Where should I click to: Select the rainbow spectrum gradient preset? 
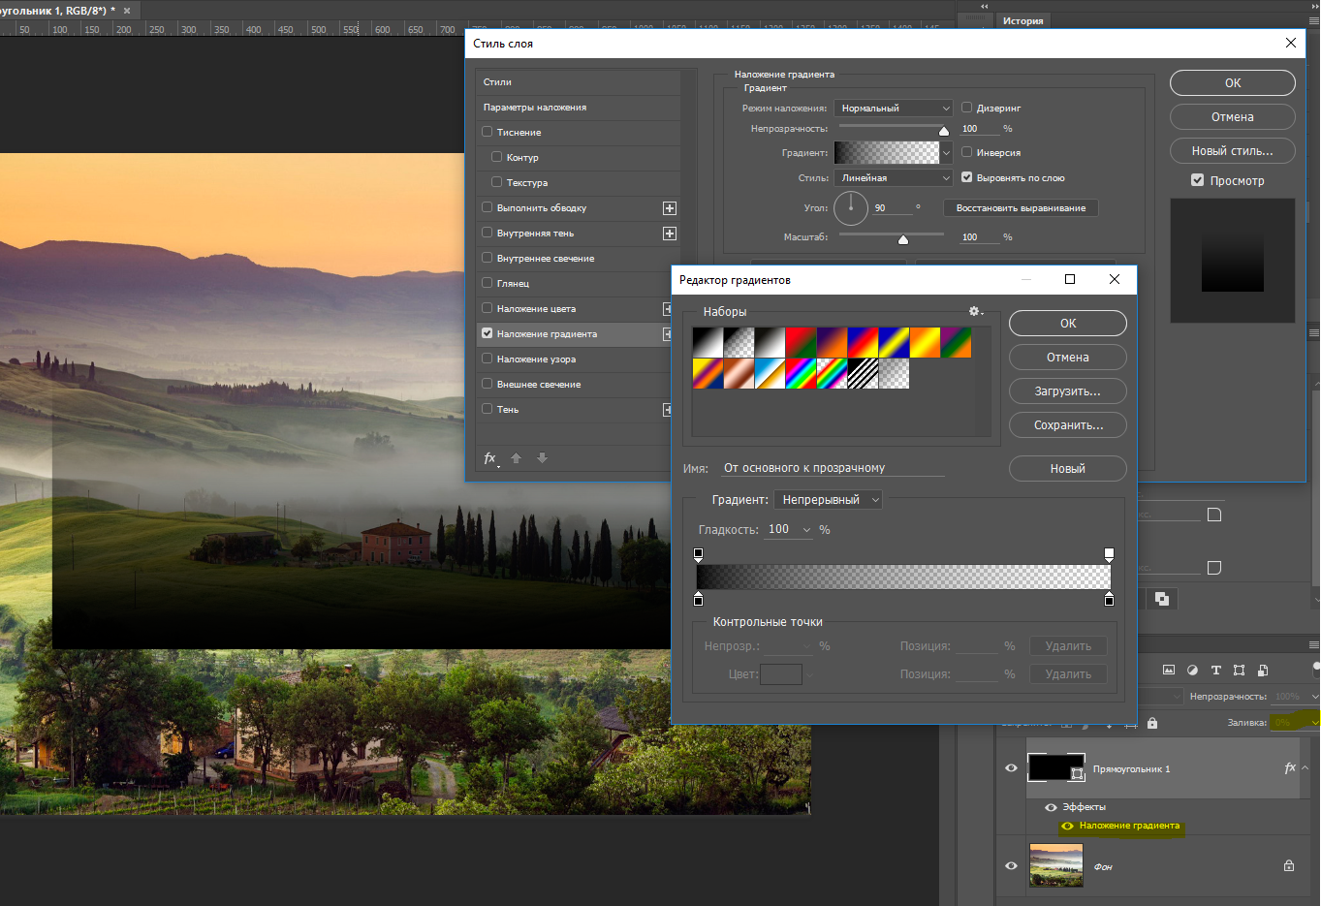(x=801, y=374)
